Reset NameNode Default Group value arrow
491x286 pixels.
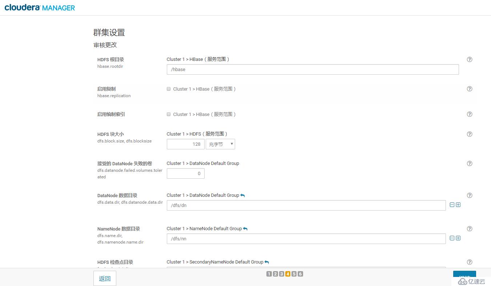point(245,229)
